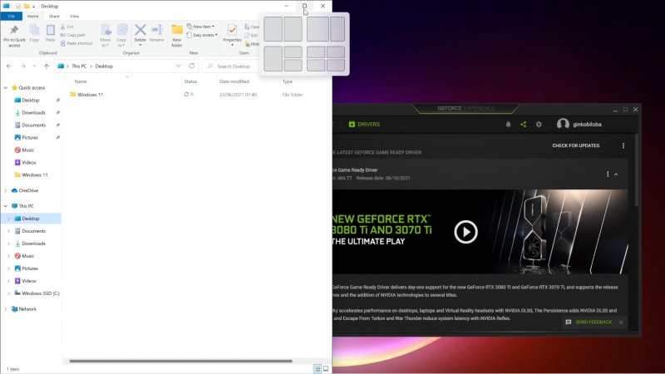Open the New item dropdown
This screenshot has width=665, height=374.
click(x=203, y=27)
